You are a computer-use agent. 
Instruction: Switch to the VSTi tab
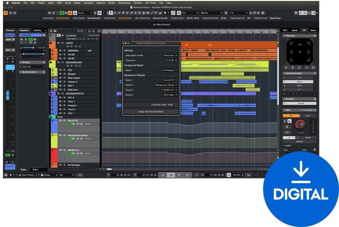pyautogui.click(x=285, y=30)
